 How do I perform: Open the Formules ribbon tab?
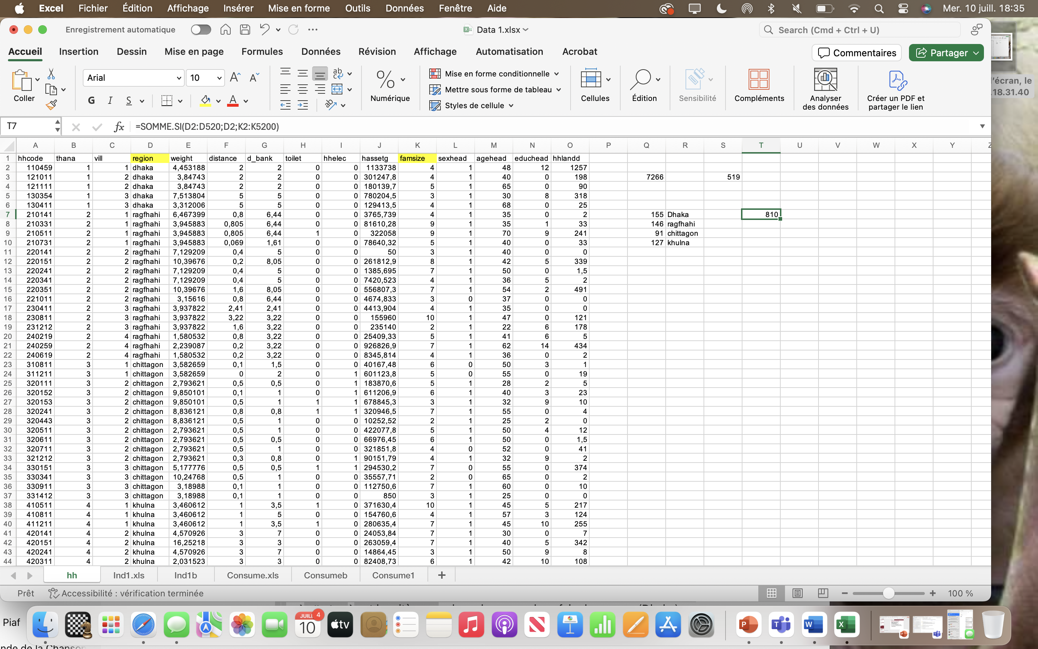point(262,52)
